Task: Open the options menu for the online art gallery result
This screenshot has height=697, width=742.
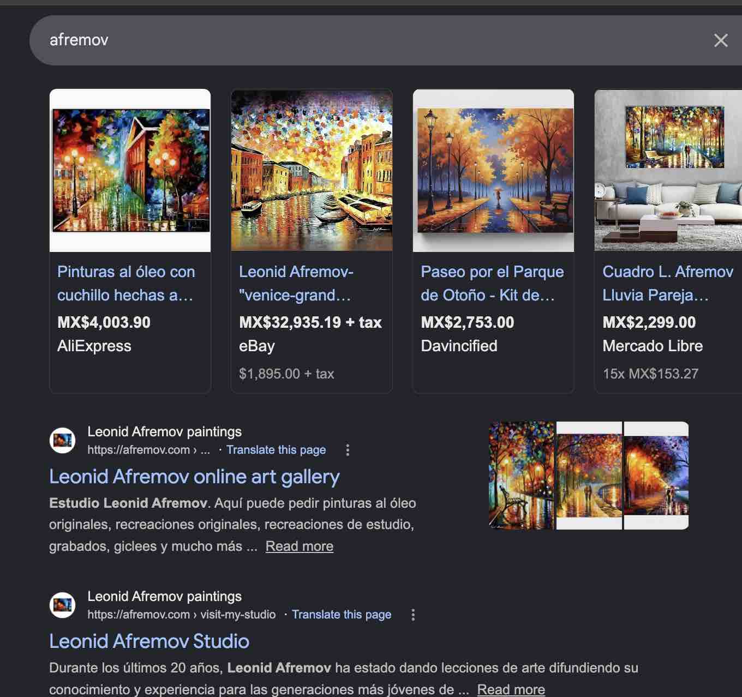Action: click(348, 450)
